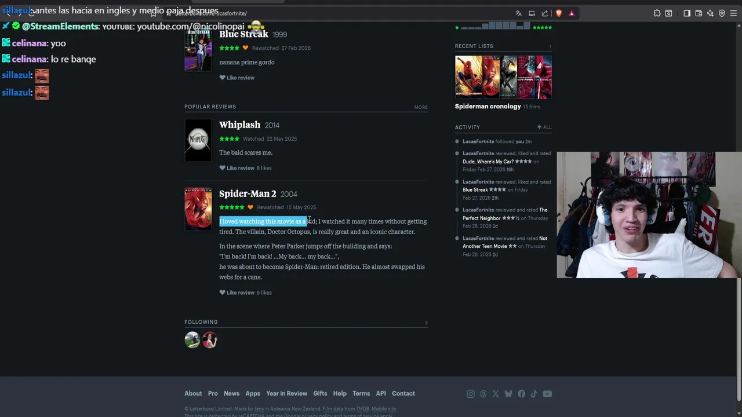Open second following user avatar with red hair

(209, 340)
